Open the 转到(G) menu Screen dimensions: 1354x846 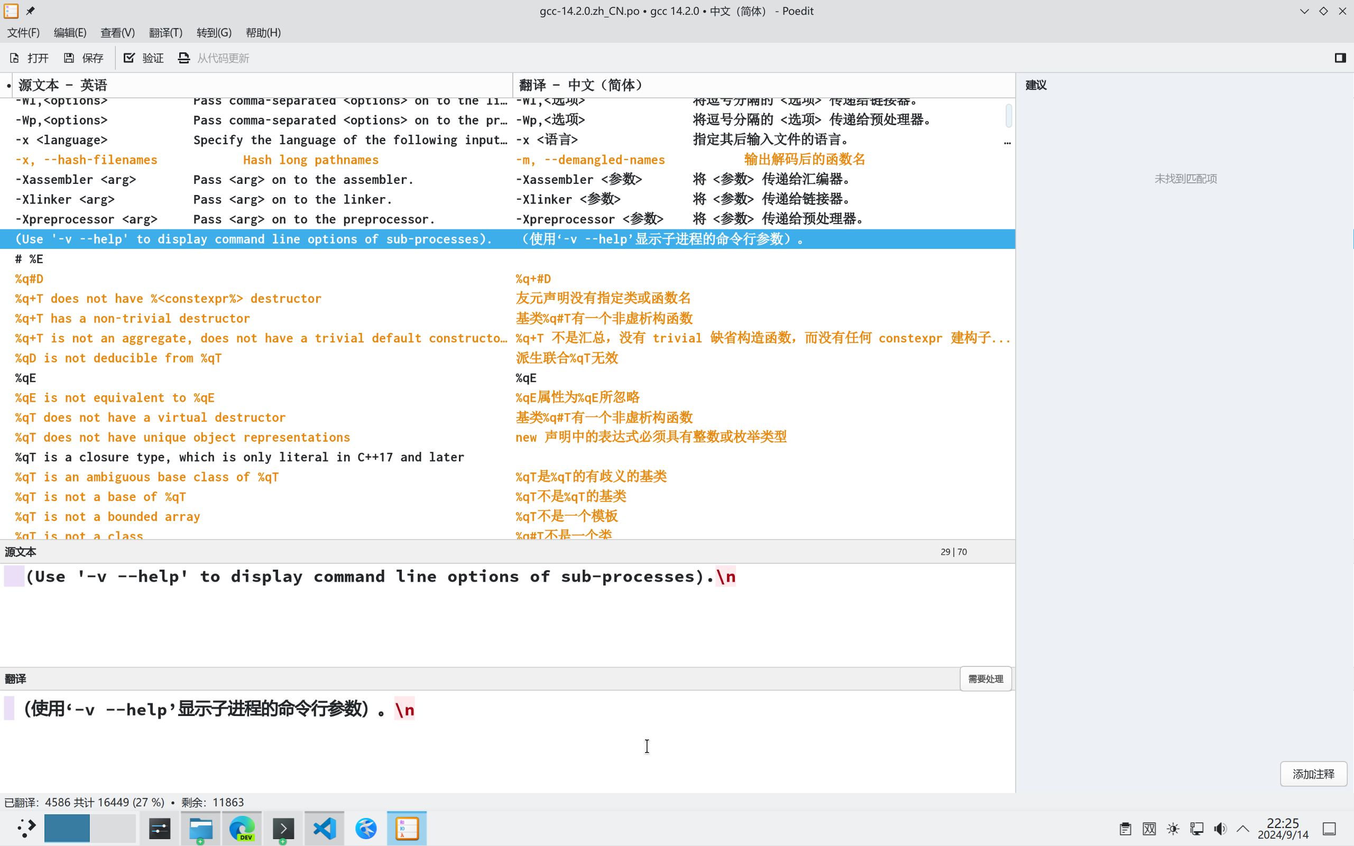point(214,32)
